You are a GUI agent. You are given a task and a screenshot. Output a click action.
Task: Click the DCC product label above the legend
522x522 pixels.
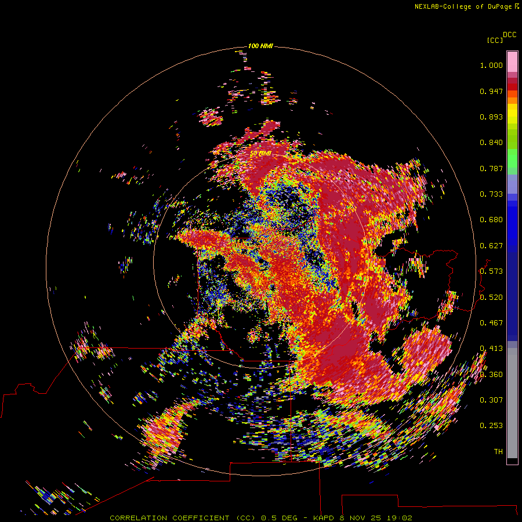(510, 34)
